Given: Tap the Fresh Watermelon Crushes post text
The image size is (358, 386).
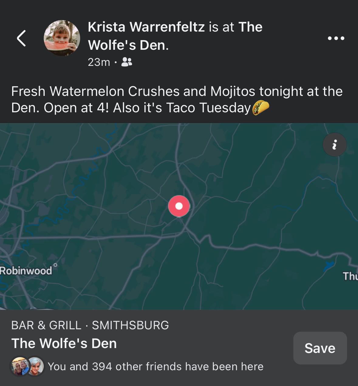Looking at the screenshot, I should point(177,100).
